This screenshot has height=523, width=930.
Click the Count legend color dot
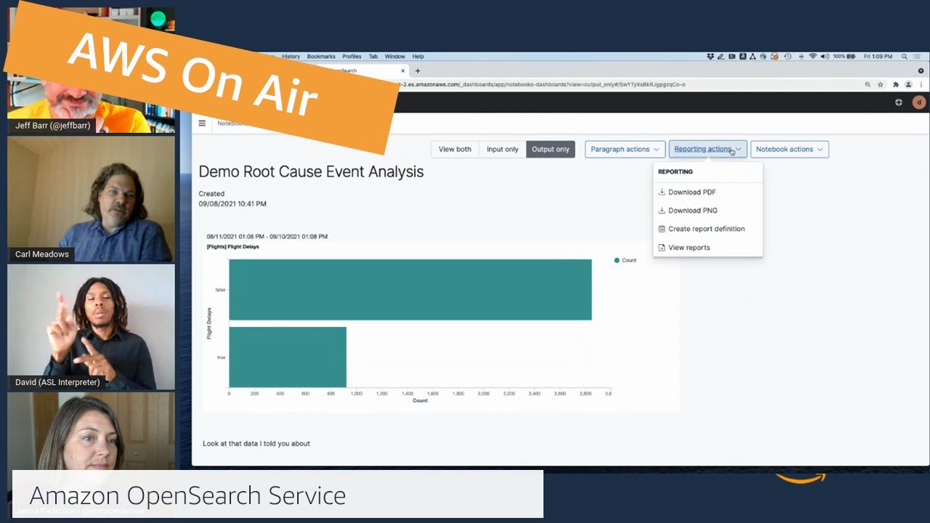[x=617, y=260]
